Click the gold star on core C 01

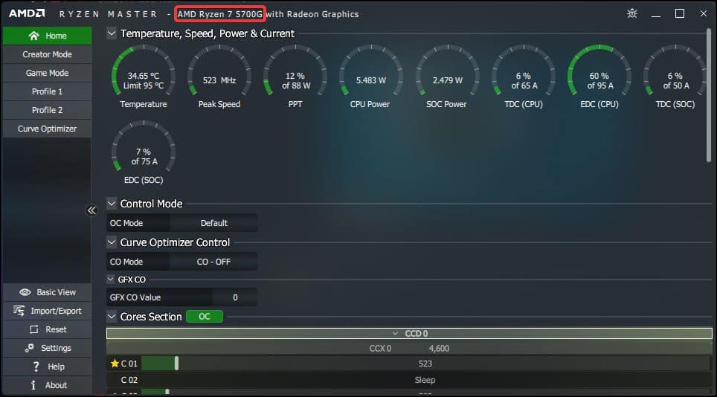coord(115,364)
